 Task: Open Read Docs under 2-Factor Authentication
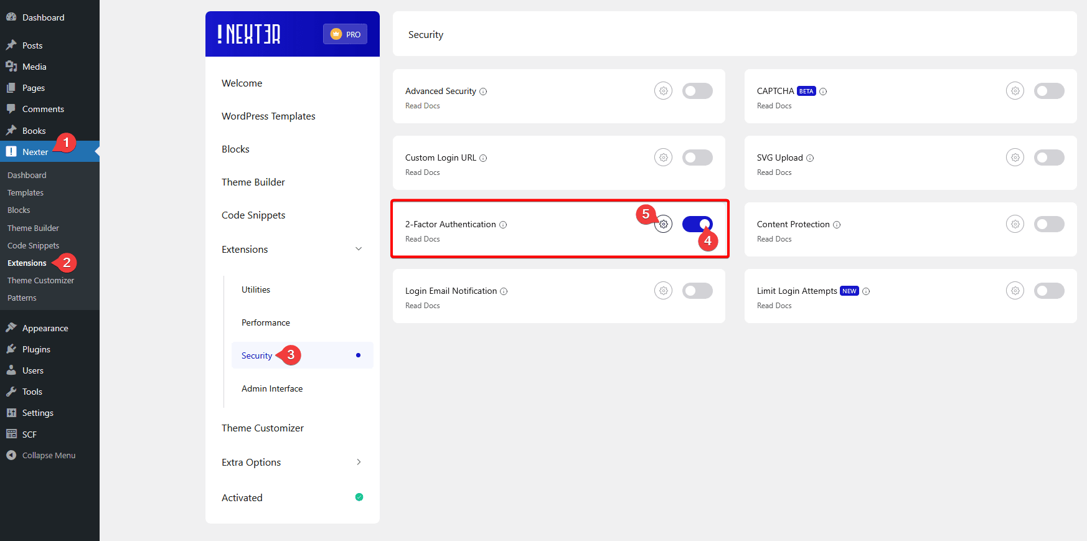[x=423, y=239]
